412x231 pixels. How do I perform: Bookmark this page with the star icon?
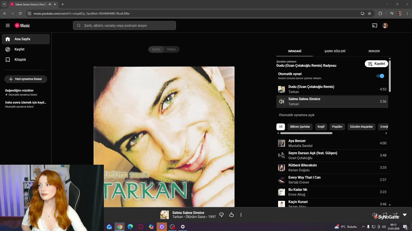(370, 13)
